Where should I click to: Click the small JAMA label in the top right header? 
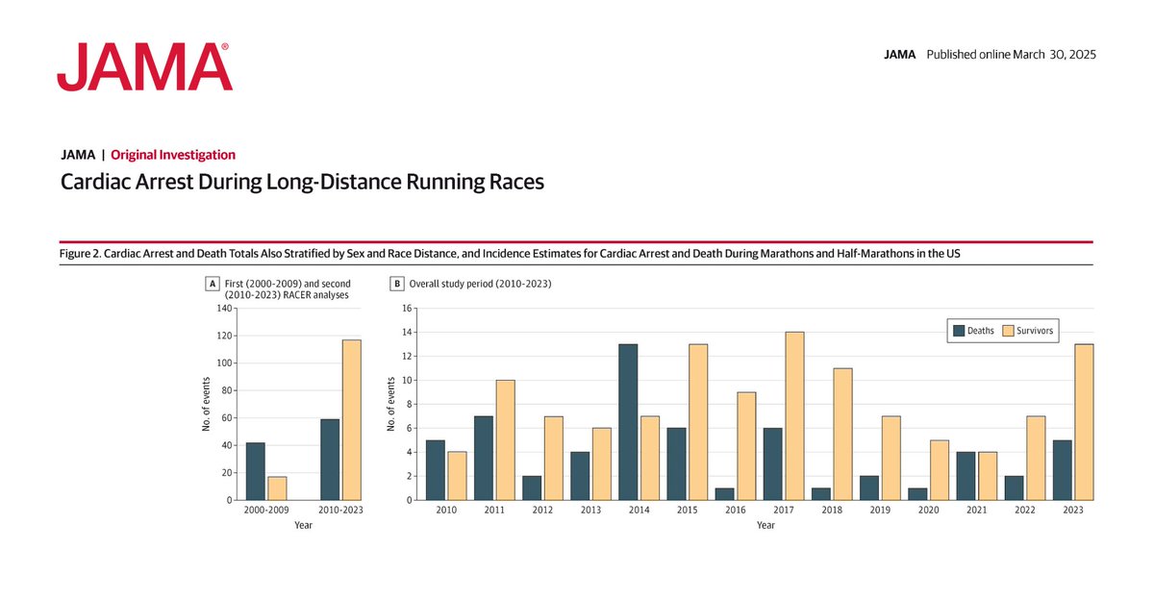click(900, 54)
